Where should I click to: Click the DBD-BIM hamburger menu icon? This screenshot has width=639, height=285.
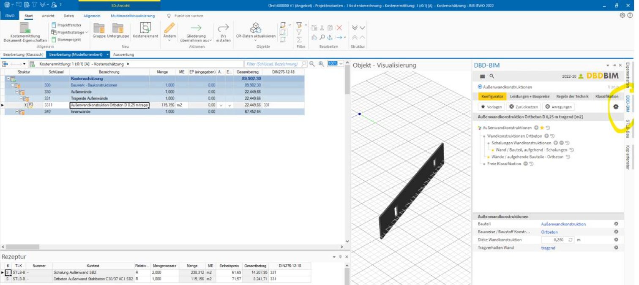tap(482, 76)
